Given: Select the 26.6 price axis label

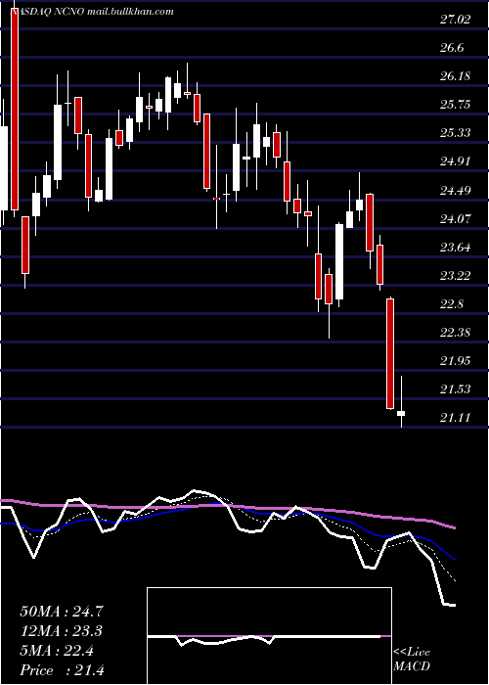Looking at the screenshot, I should pyautogui.click(x=452, y=48).
